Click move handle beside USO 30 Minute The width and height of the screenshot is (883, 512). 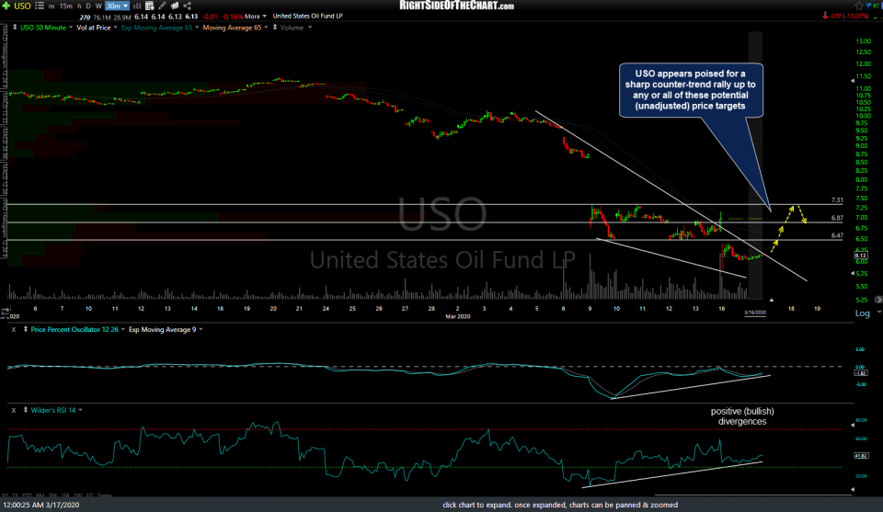pyautogui.click(x=15, y=28)
